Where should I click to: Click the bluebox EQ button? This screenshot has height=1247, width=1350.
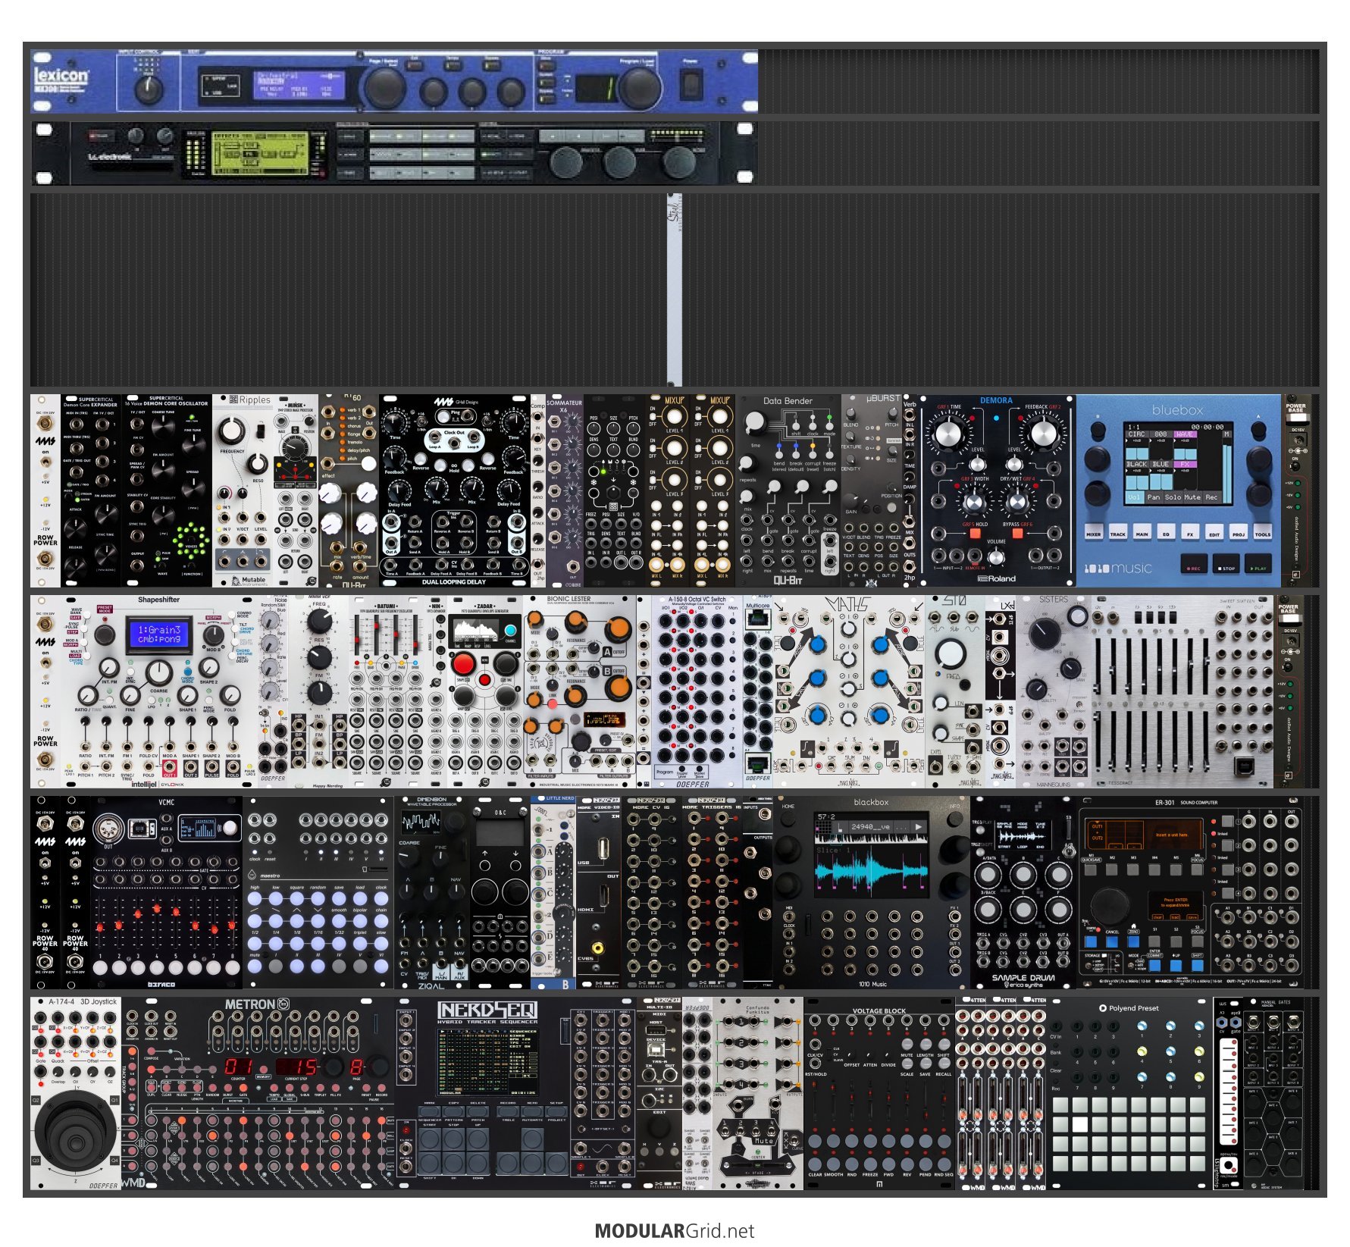(1166, 530)
